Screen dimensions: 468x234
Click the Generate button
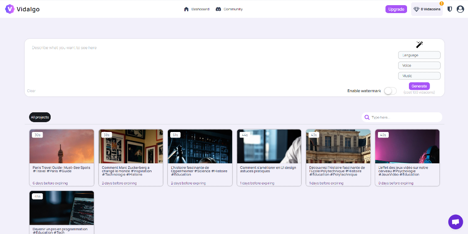pyautogui.click(x=419, y=86)
